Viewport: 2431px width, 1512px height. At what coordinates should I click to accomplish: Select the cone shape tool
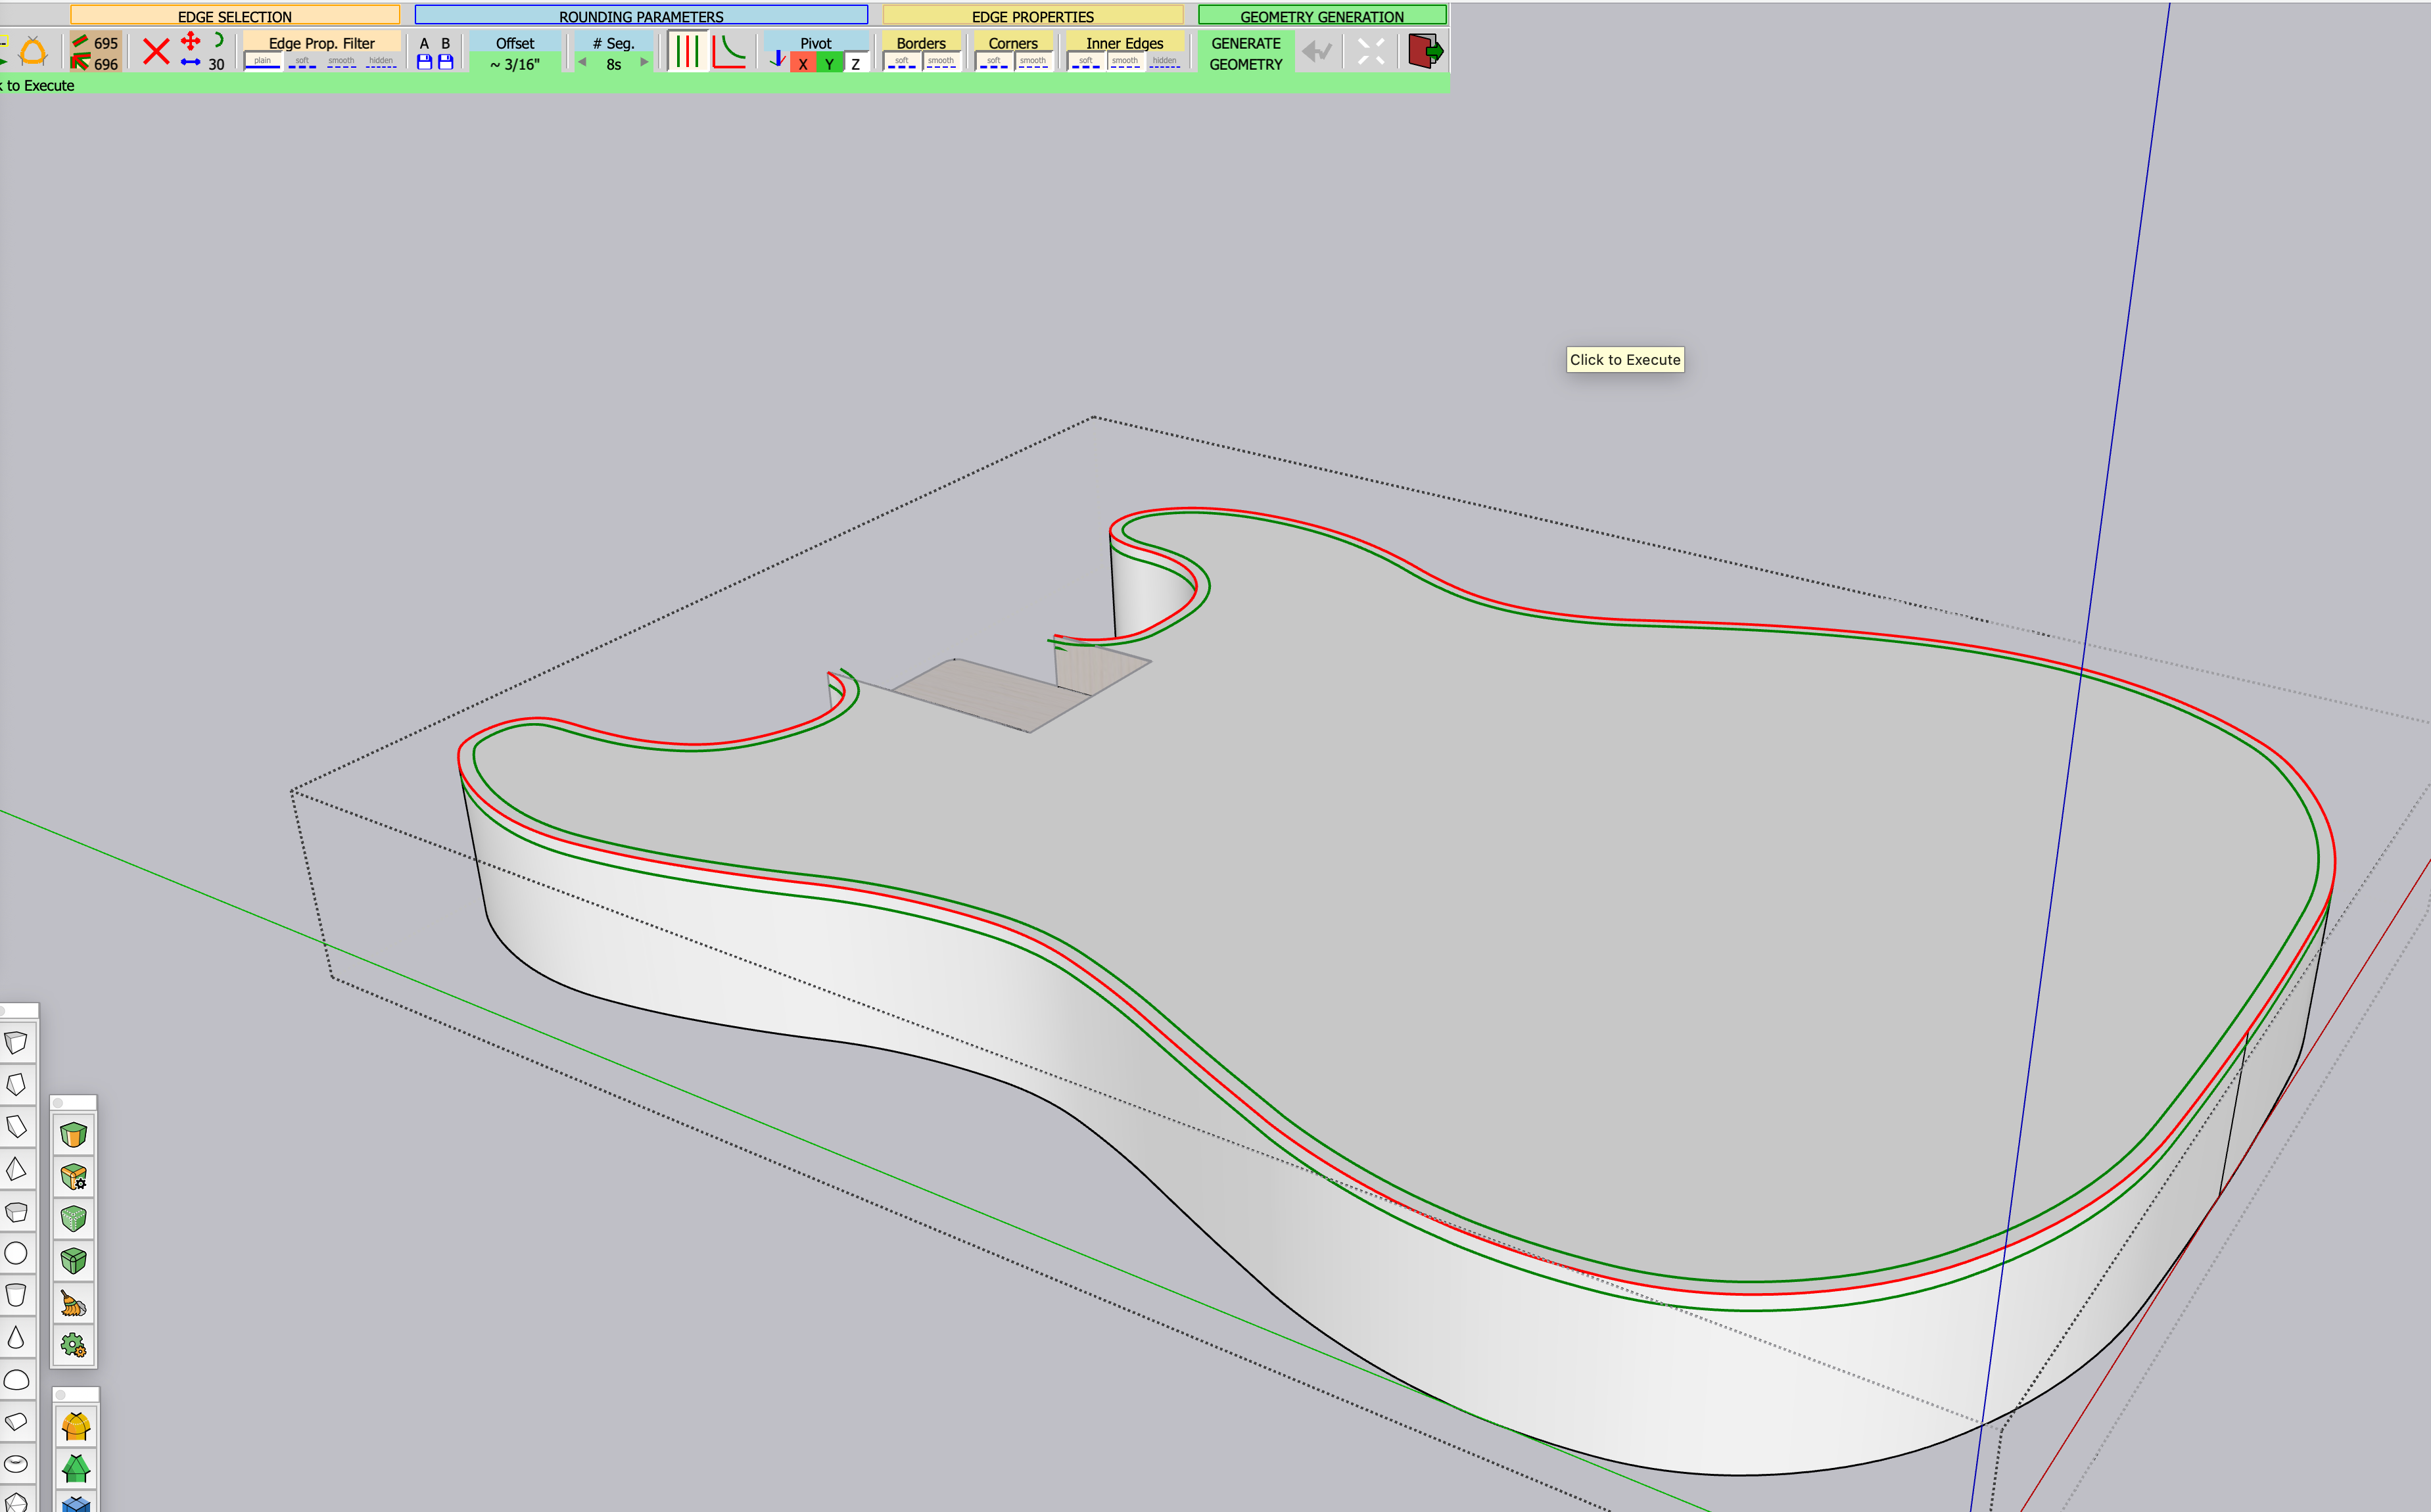[16, 1337]
